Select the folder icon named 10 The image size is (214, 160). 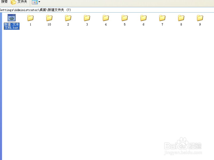pyautogui.click(x=49, y=18)
